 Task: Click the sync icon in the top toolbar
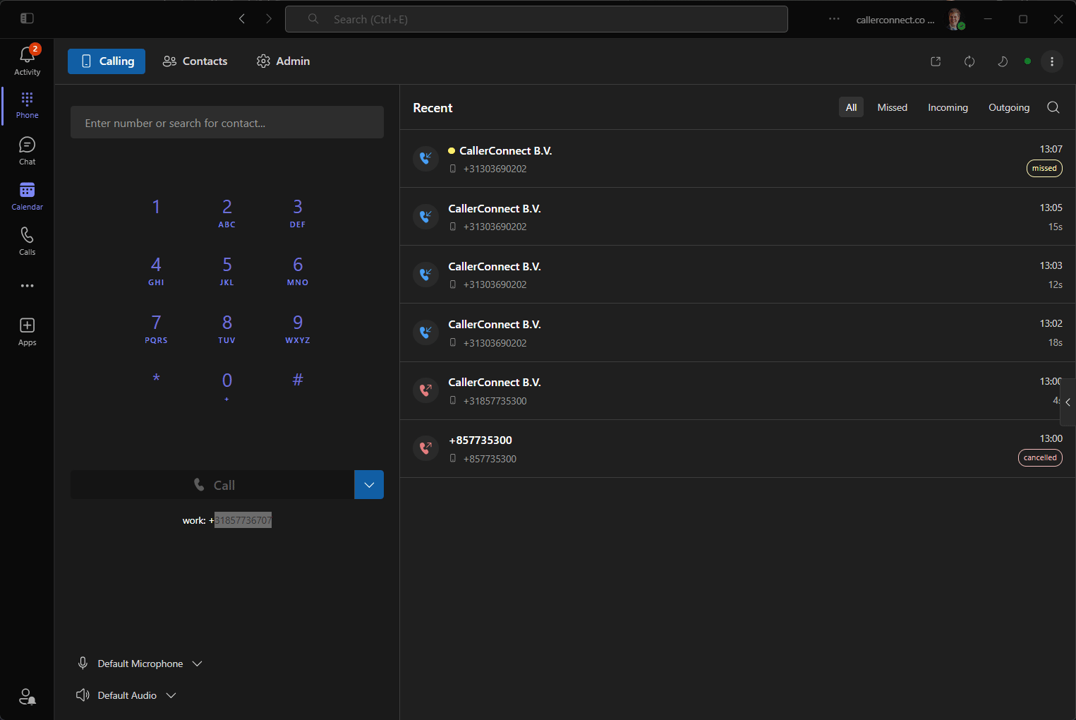pyautogui.click(x=969, y=61)
